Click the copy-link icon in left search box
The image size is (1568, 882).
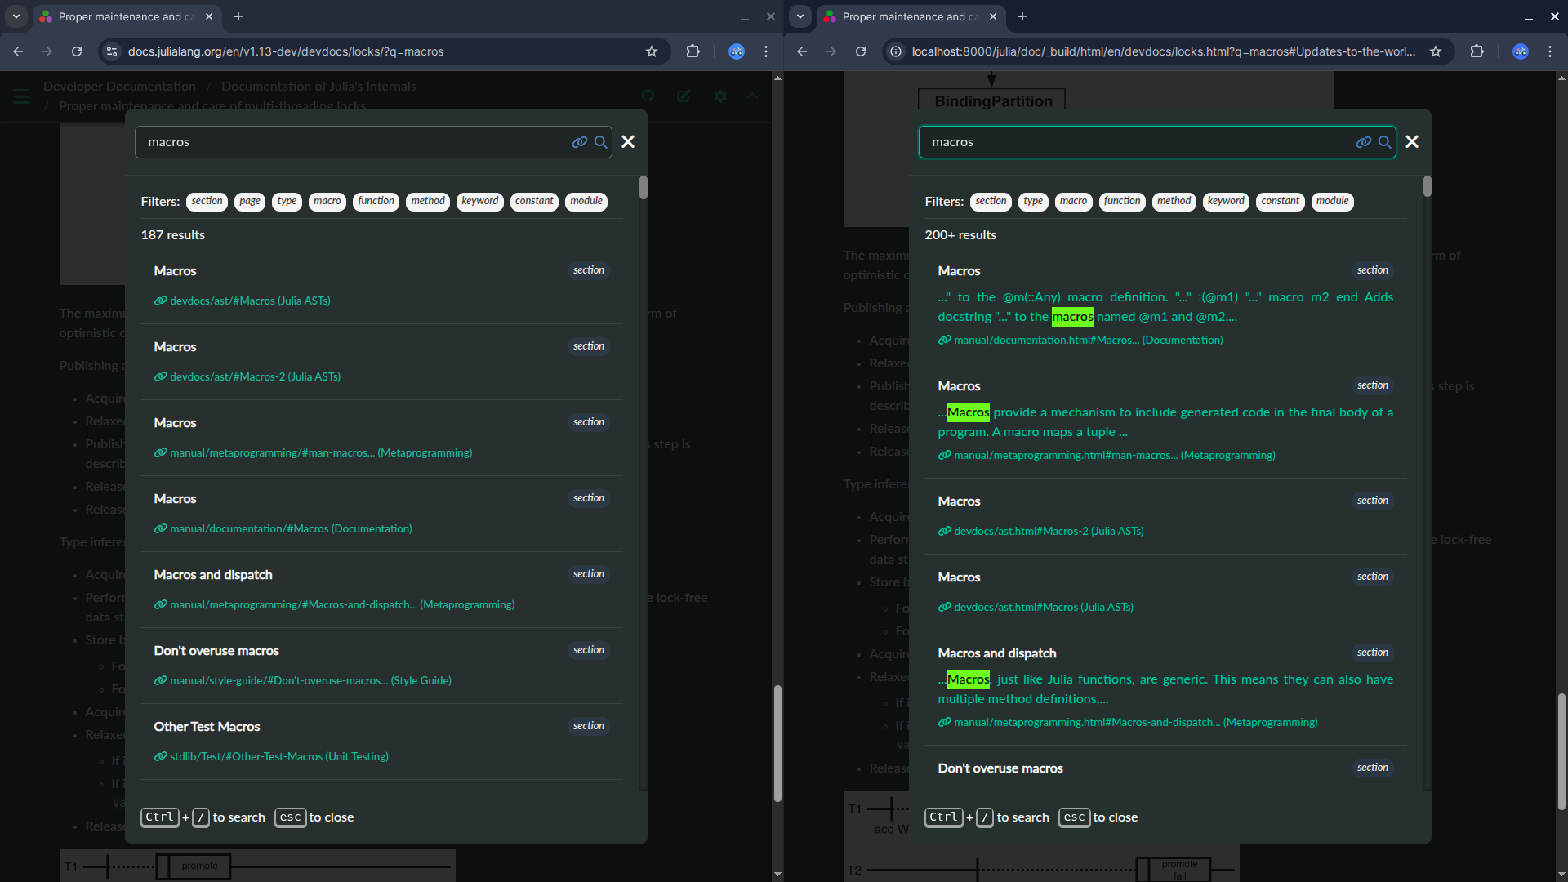579,142
